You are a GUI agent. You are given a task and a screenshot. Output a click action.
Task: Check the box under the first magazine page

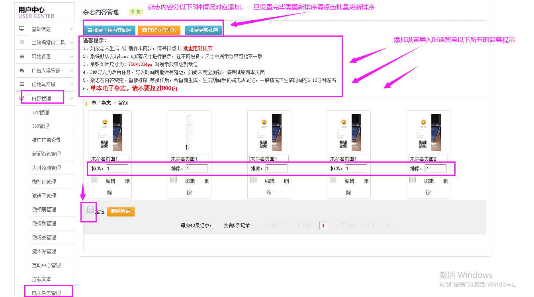[94, 179]
